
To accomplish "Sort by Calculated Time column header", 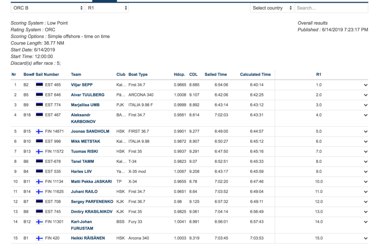I will 255,74.
